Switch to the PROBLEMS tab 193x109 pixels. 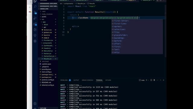64,80
